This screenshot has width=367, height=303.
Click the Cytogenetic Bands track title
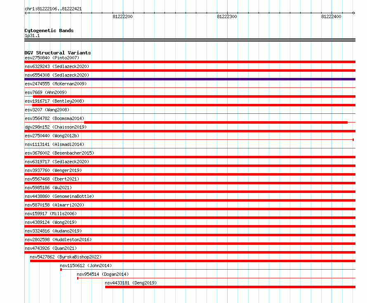tap(49, 31)
